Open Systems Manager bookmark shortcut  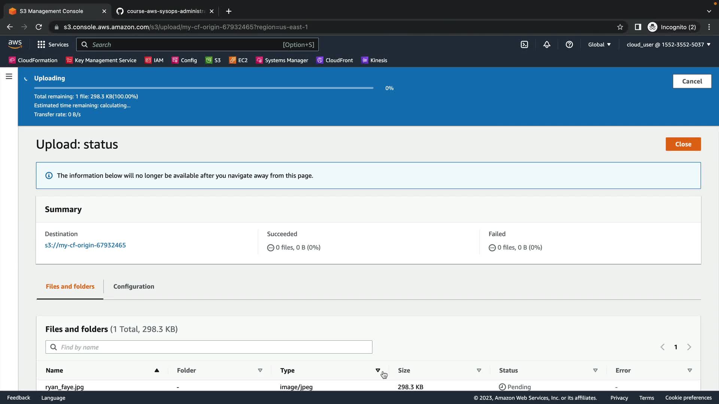click(282, 60)
